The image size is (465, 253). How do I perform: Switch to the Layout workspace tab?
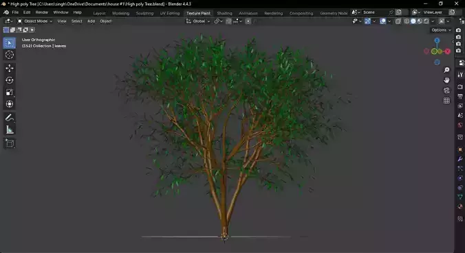click(x=99, y=13)
